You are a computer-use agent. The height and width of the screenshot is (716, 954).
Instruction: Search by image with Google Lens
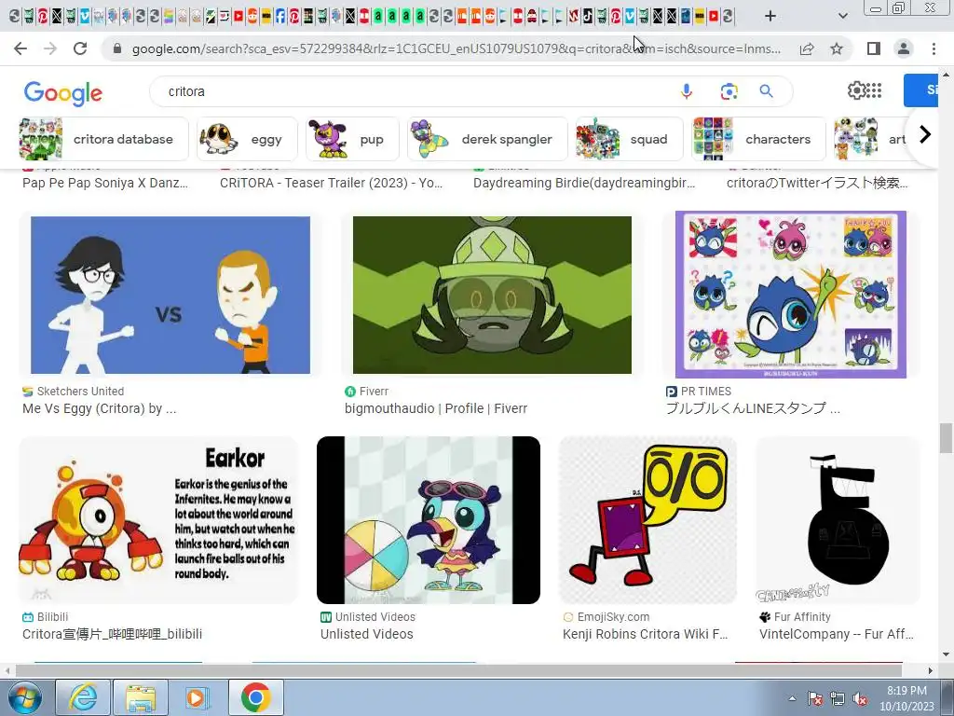[729, 91]
